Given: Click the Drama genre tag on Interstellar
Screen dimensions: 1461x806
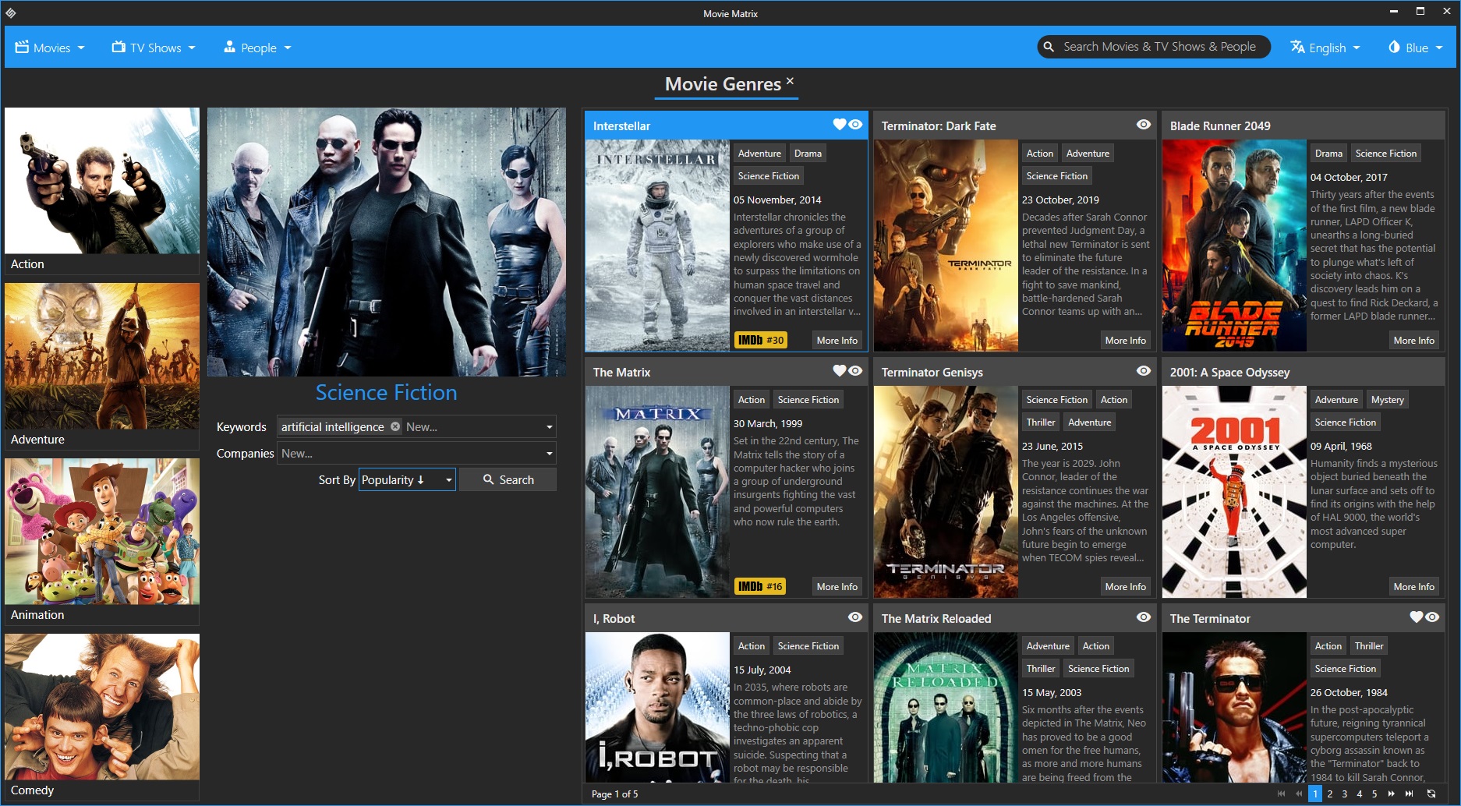Looking at the screenshot, I should click(808, 154).
